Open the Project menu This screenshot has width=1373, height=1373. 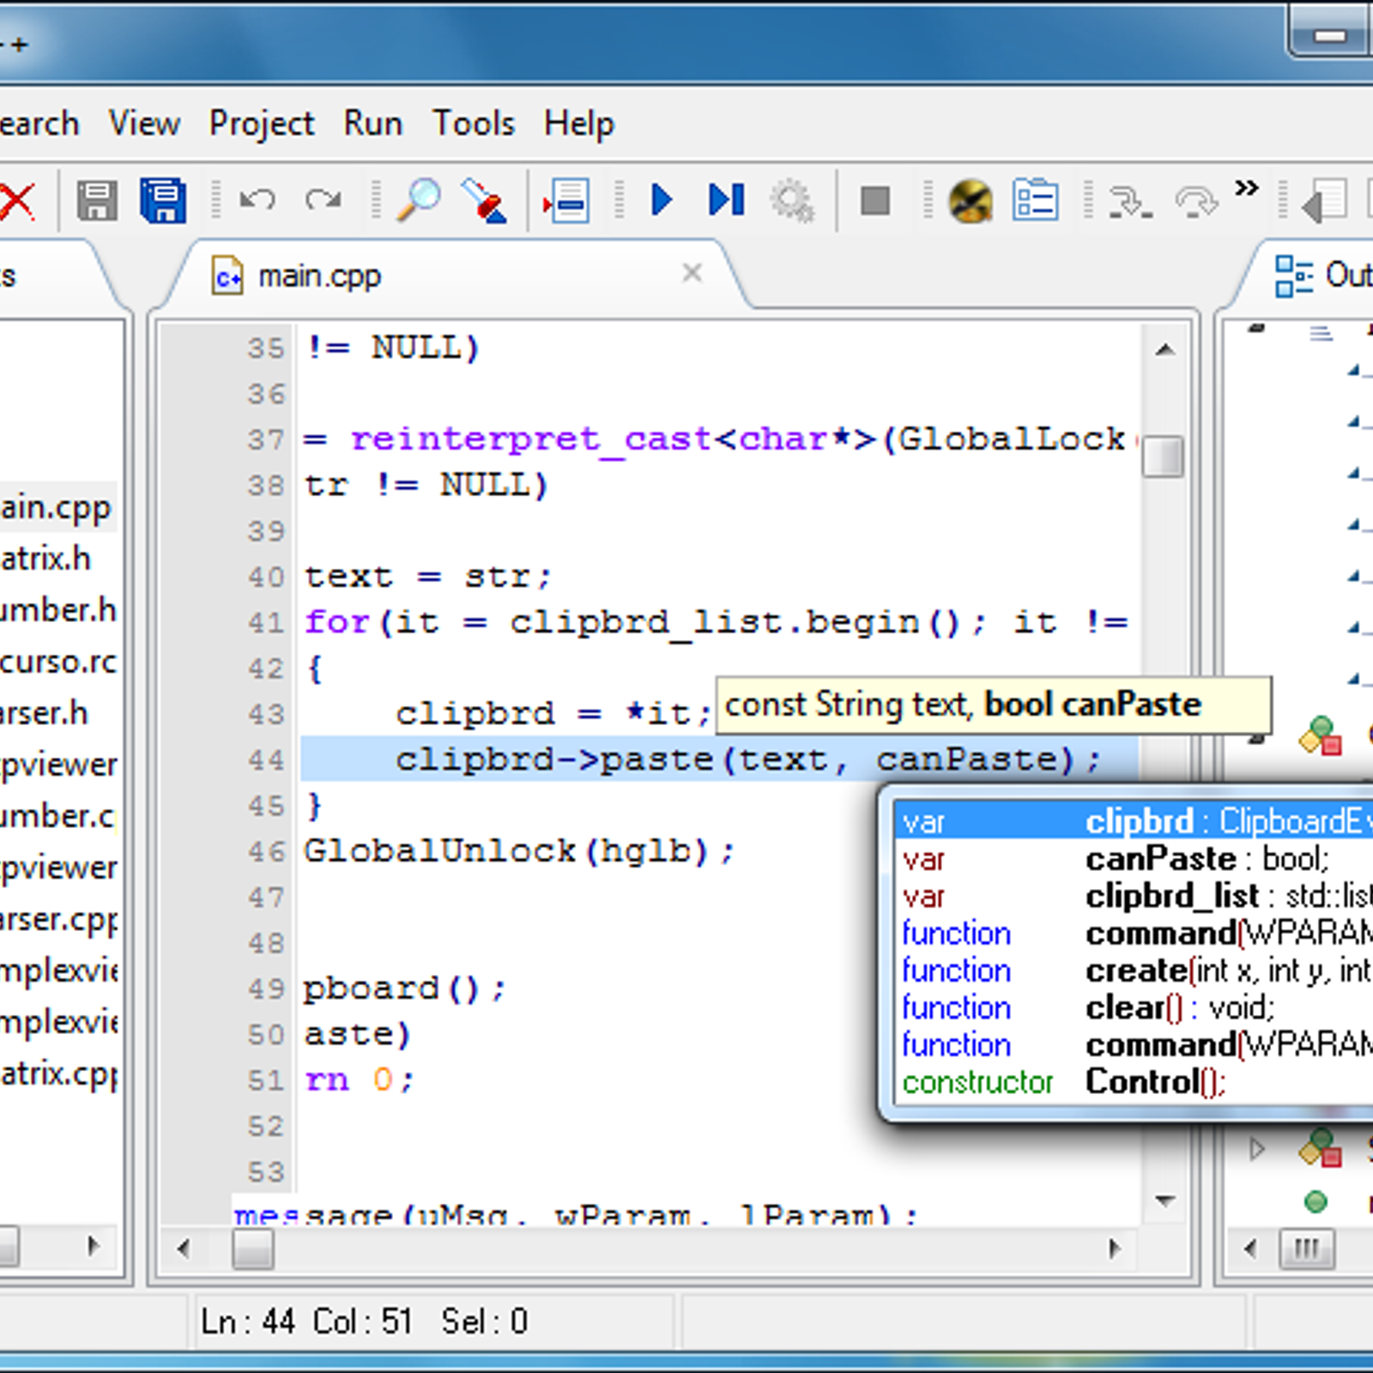click(x=262, y=124)
